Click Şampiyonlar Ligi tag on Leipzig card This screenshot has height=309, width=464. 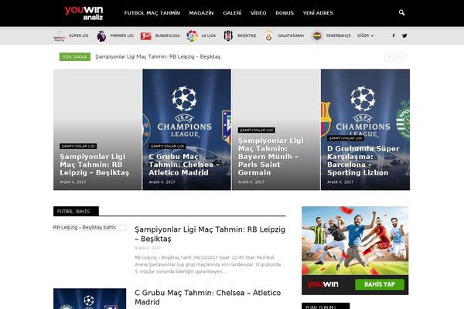78,146
